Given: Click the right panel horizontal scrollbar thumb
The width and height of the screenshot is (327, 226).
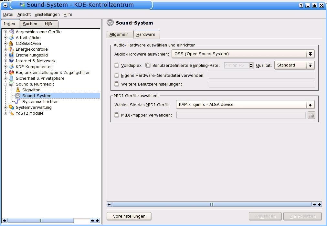Looking at the screenshot, I should pos(212,204).
